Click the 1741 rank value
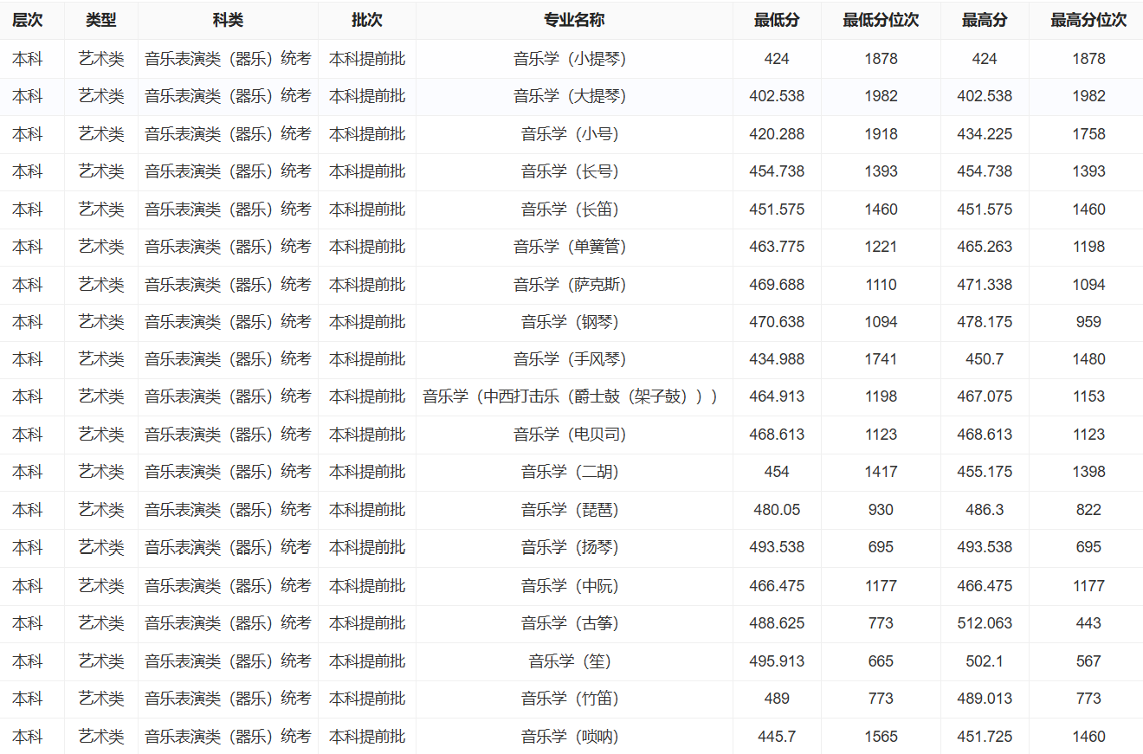1143x754 pixels. [881, 359]
